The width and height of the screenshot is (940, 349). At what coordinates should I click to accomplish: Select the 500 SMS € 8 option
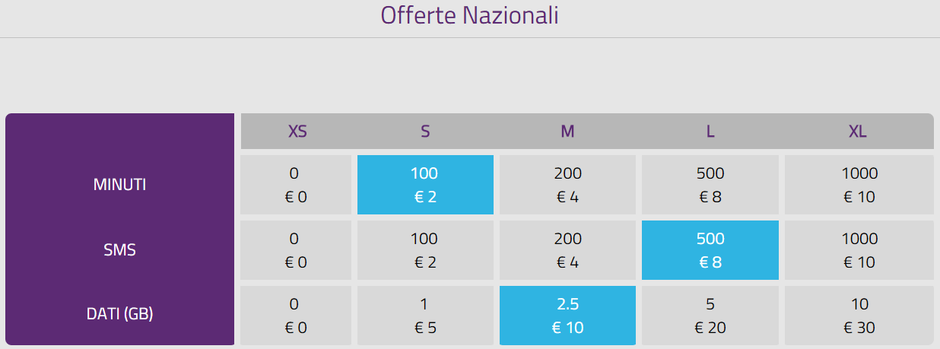[710, 250]
